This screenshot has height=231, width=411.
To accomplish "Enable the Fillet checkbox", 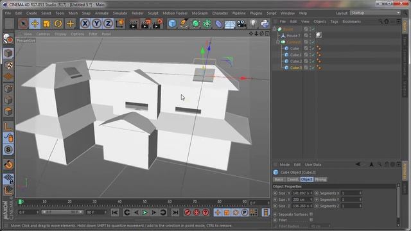I will coord(311,220).
